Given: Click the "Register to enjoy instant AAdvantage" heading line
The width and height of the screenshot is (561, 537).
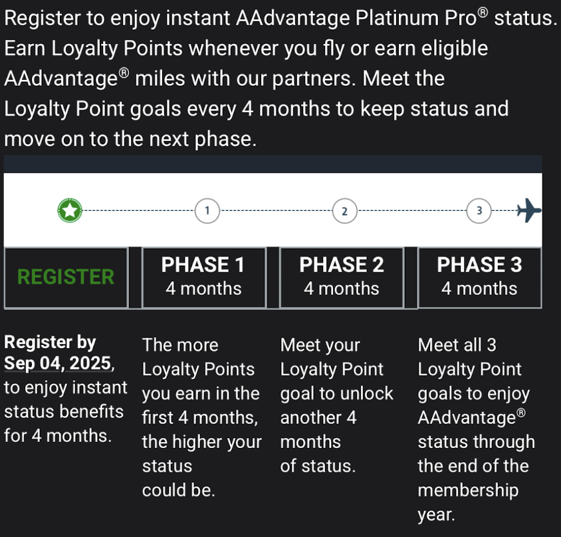Looking at the screenshot, I should coord(279,18).
